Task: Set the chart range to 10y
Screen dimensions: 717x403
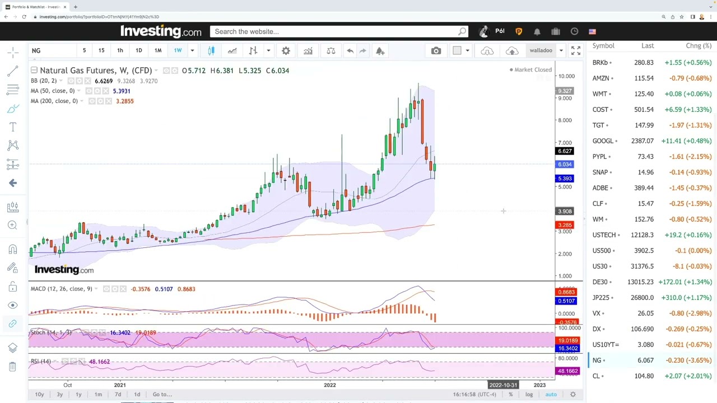Action: [39, 395]
